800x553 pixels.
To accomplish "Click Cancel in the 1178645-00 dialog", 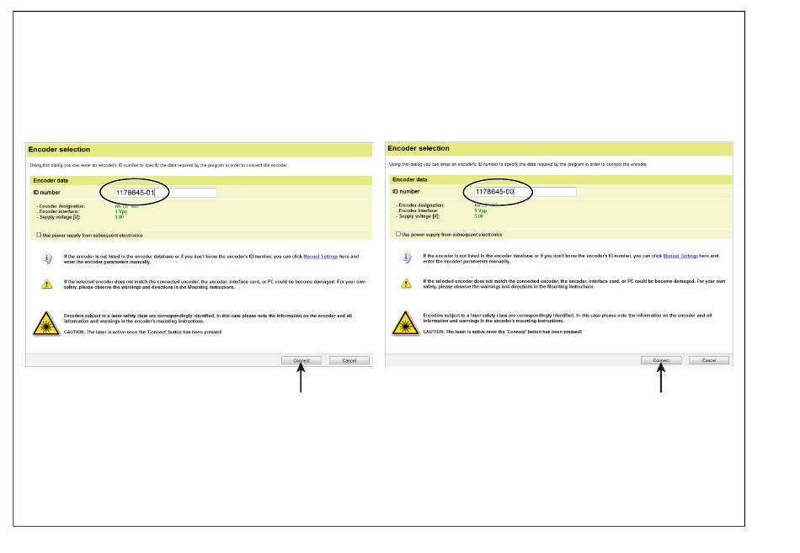I will (x=709, y=360).
